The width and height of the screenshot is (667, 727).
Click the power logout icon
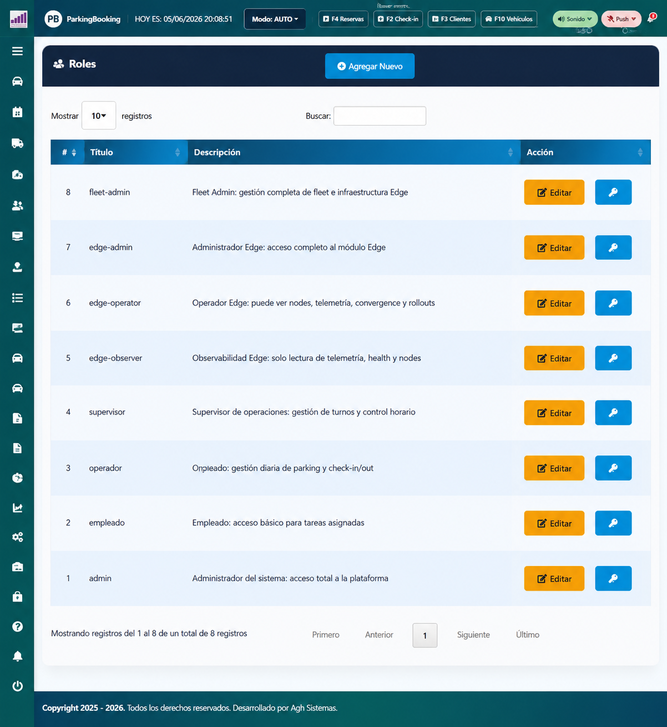[17, 686]
